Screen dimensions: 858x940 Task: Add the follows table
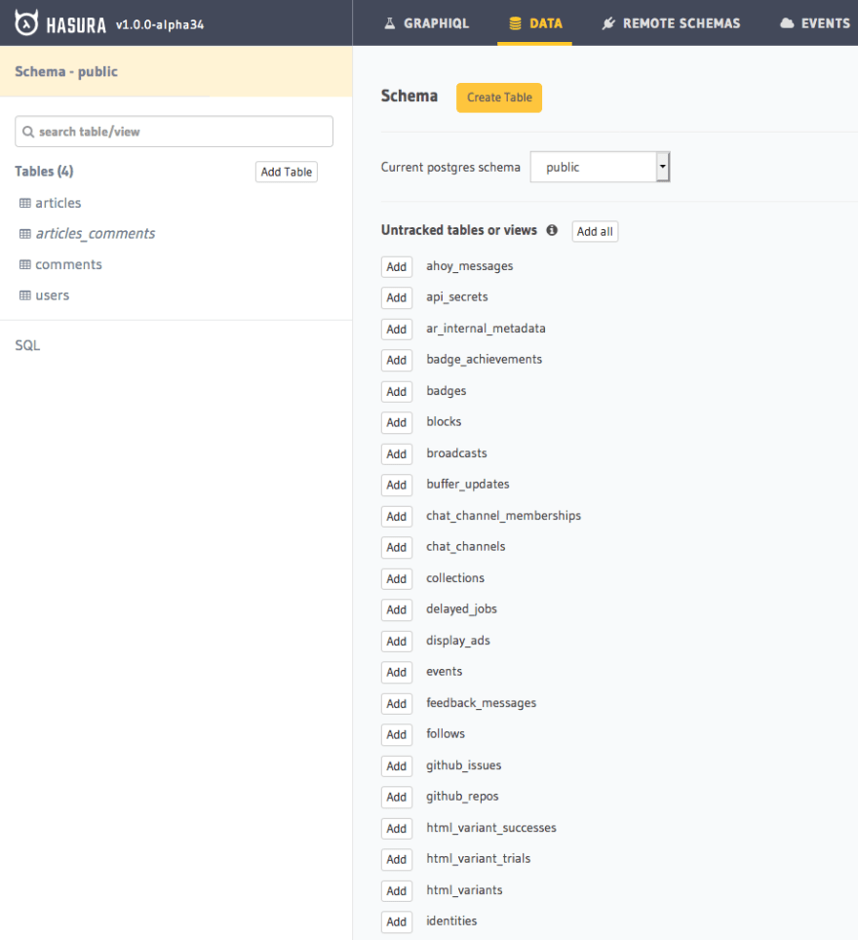click(x=396, y=735)
